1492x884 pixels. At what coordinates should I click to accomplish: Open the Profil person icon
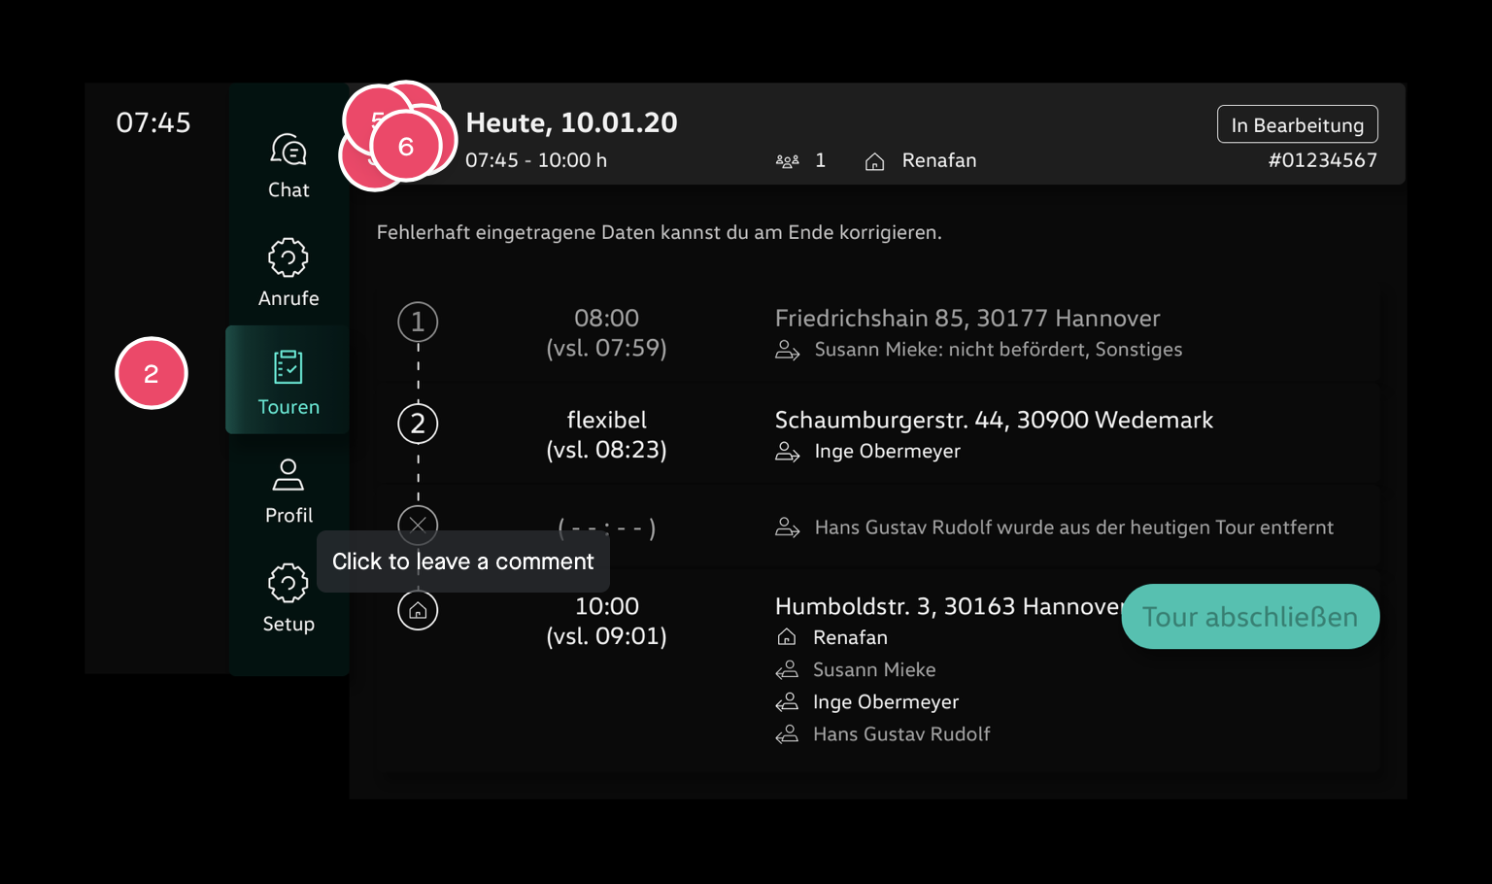tap(288, 474)
